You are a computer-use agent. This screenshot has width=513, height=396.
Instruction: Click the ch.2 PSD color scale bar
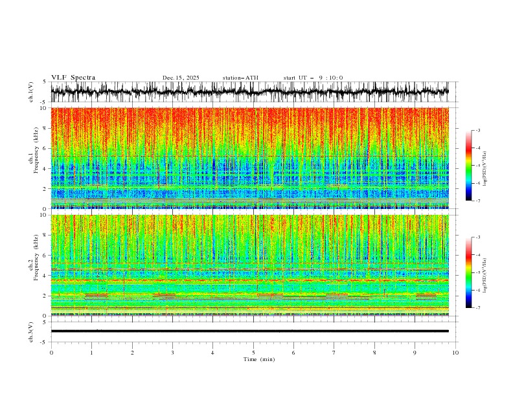[468, 272]
